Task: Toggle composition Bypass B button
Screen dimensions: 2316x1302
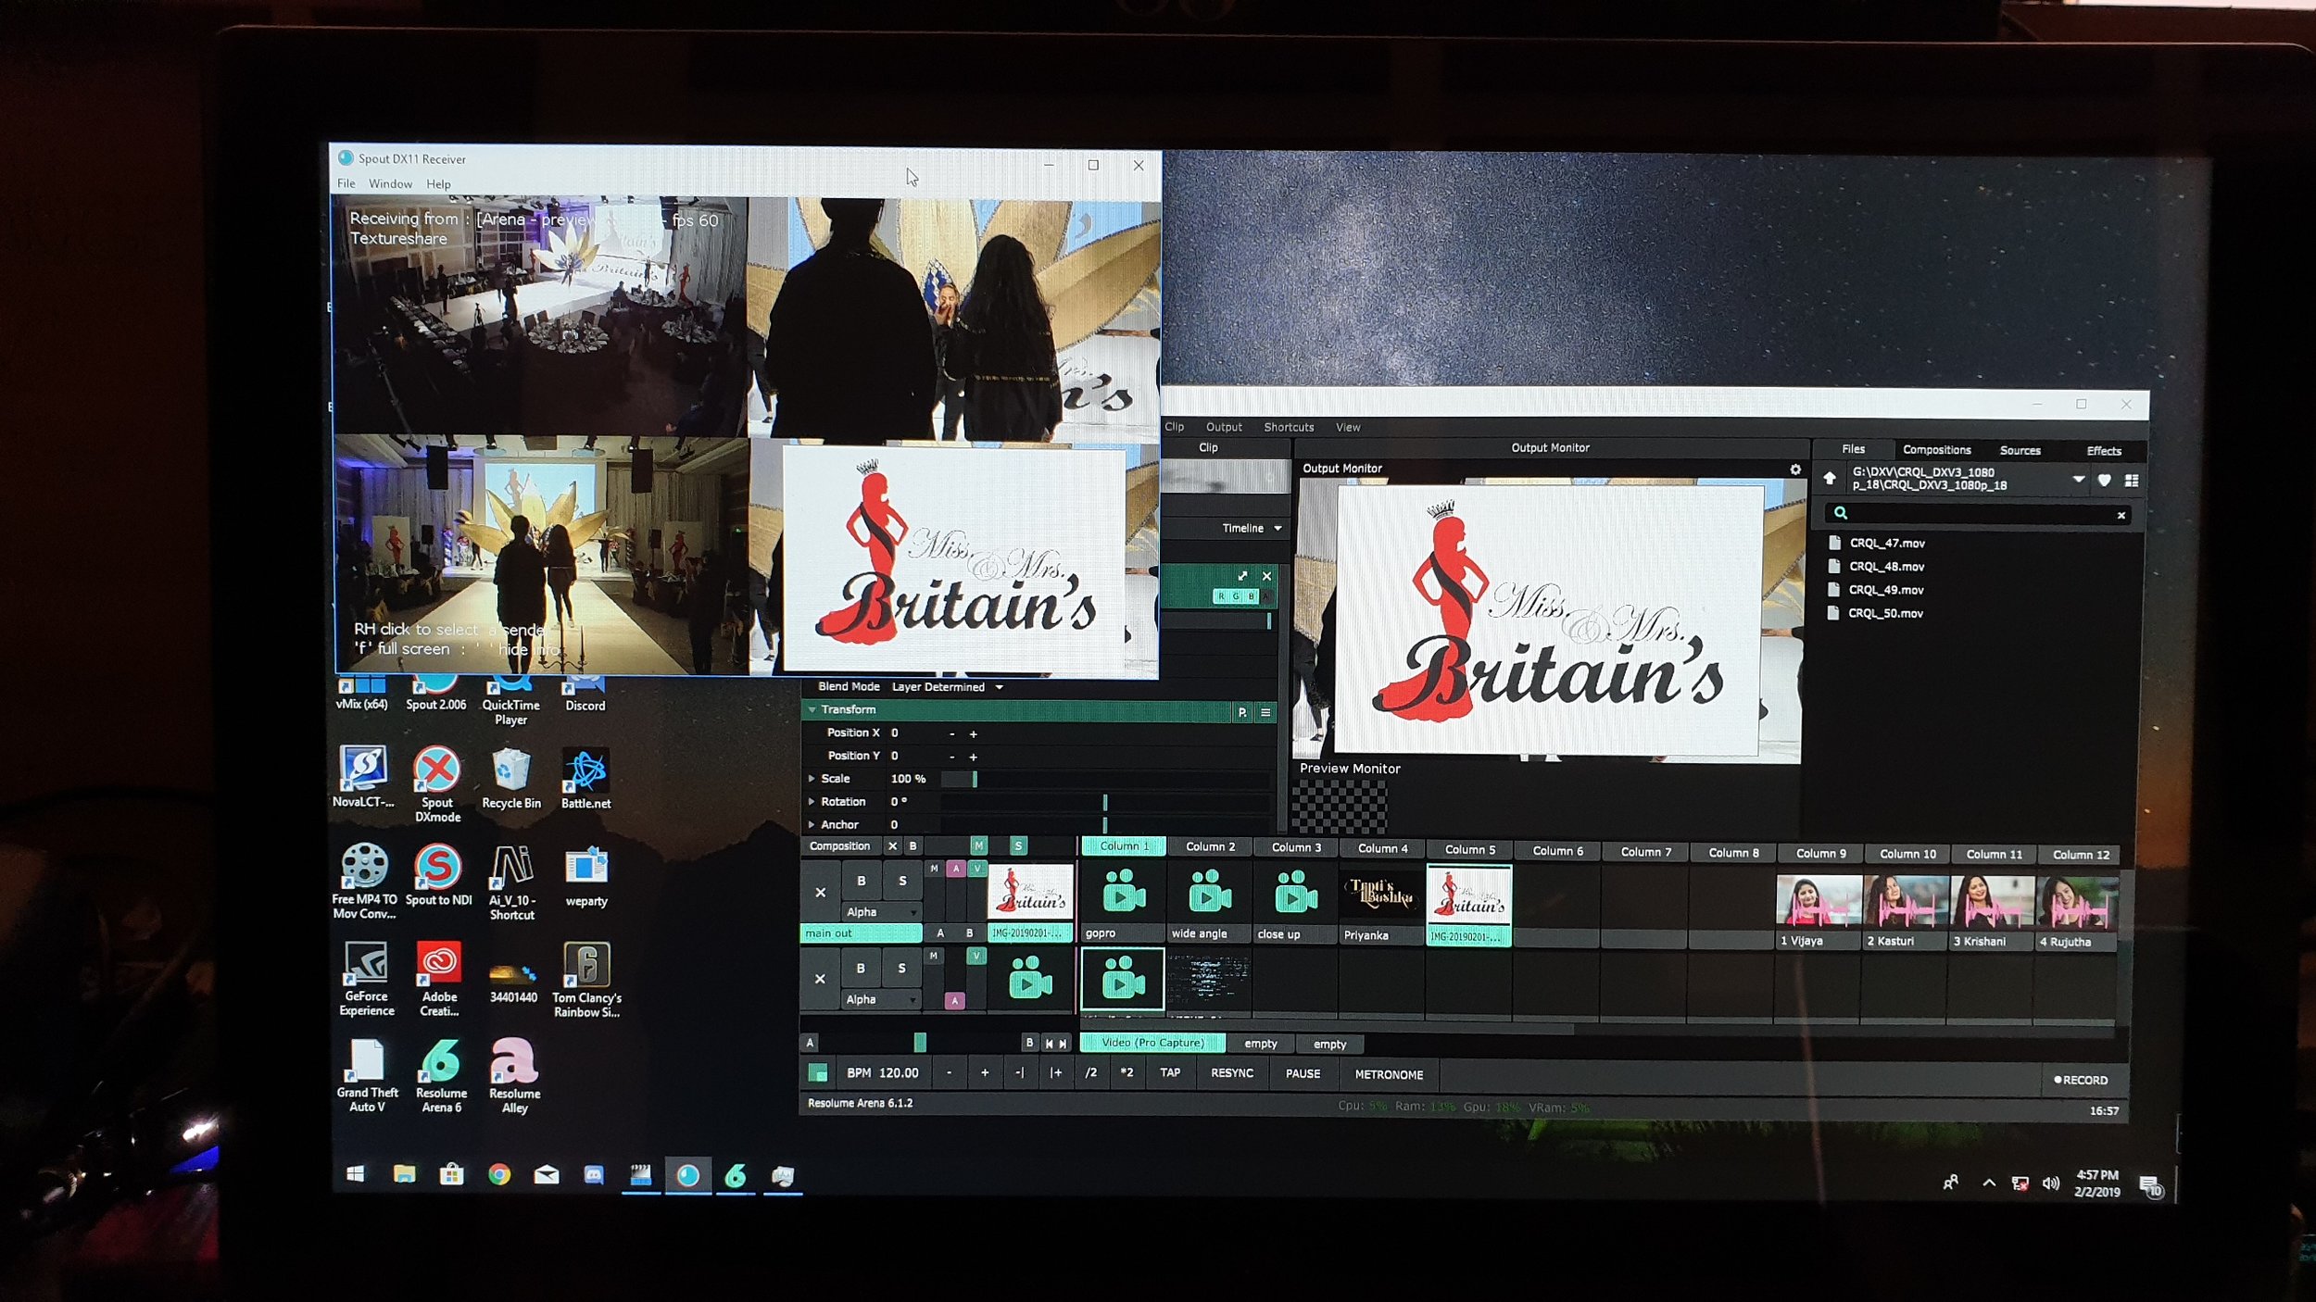Action: [x=913, y=845]
